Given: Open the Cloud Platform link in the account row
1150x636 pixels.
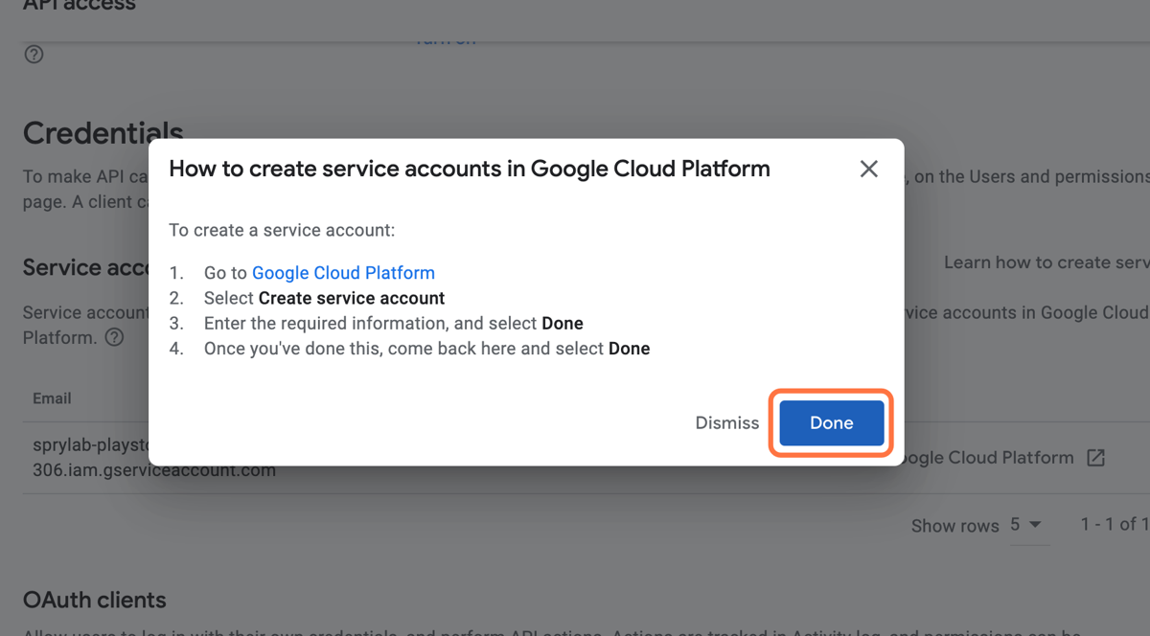Looking at the screenshot, I should tap(987, 458).
